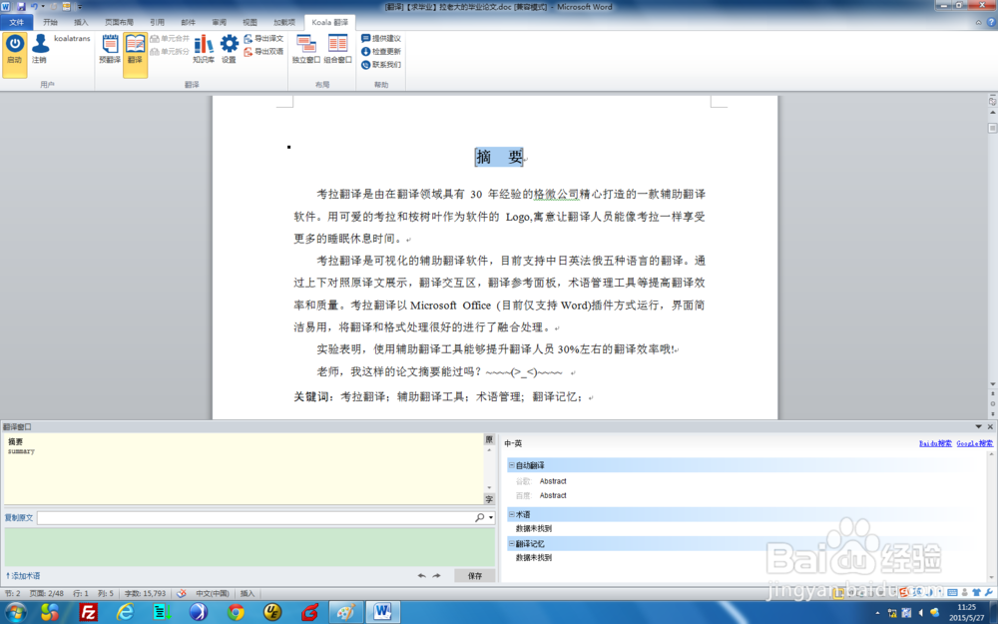Click 添加术语 add term link
The height and width of the screenshot is (624, 998).
click(x=23, y=576)
